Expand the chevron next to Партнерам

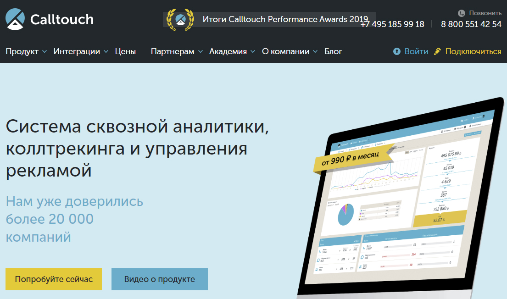coord(201,51)
